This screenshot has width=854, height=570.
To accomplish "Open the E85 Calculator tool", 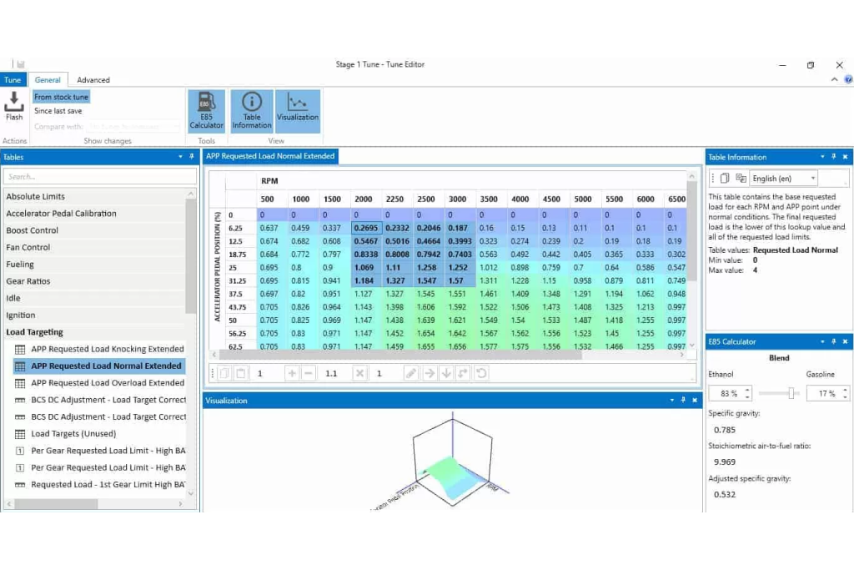I will tap(206, 110).
